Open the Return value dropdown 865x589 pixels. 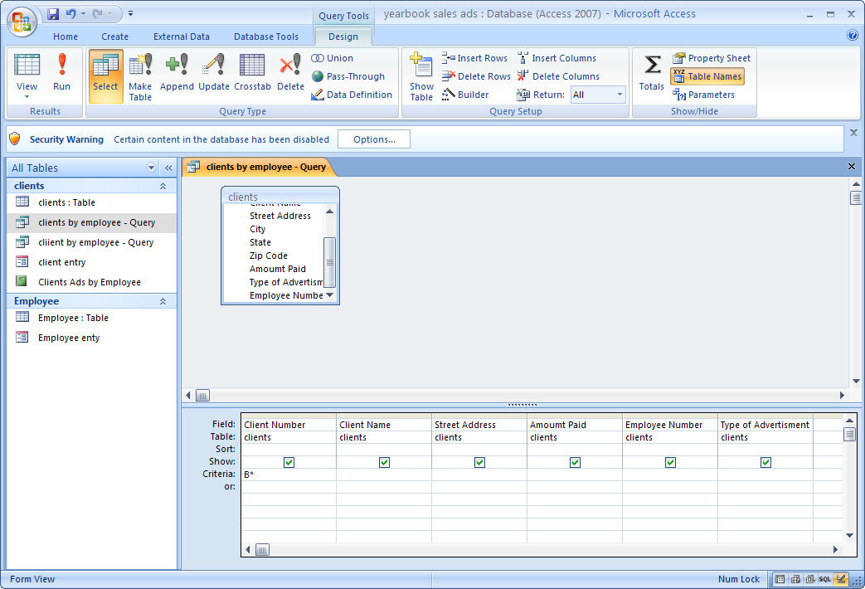pyautogui.click(x=620, y=95)
